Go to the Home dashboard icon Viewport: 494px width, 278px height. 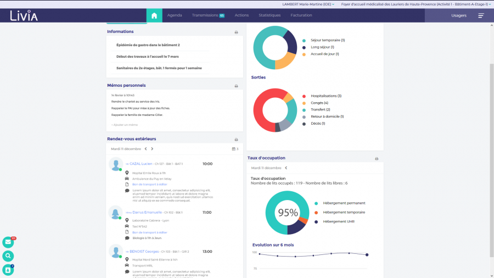click(154, 15)
